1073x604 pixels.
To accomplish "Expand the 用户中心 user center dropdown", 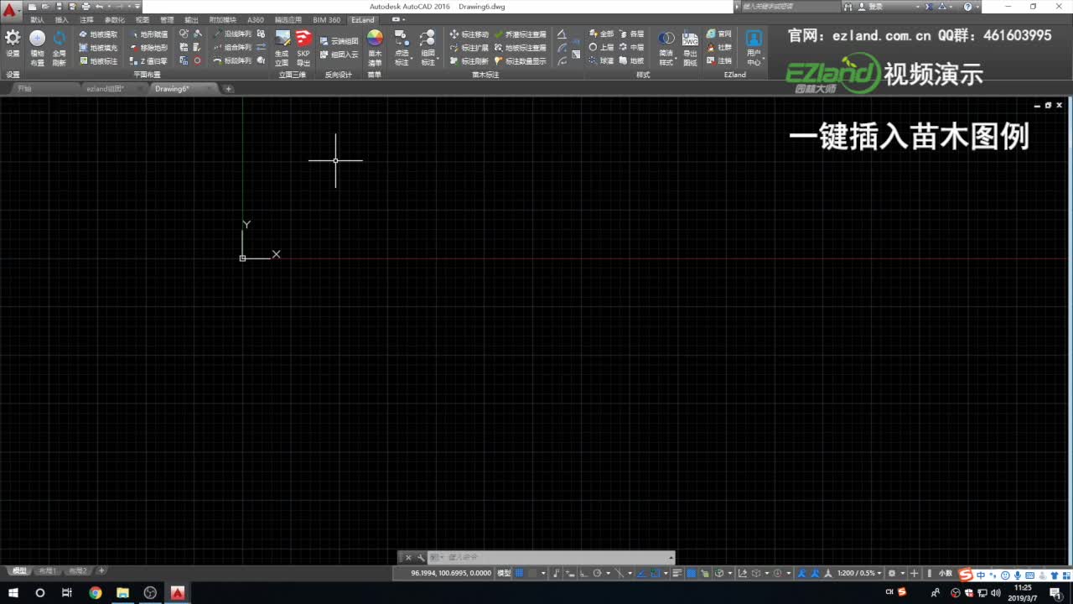I will click(754, 49).
